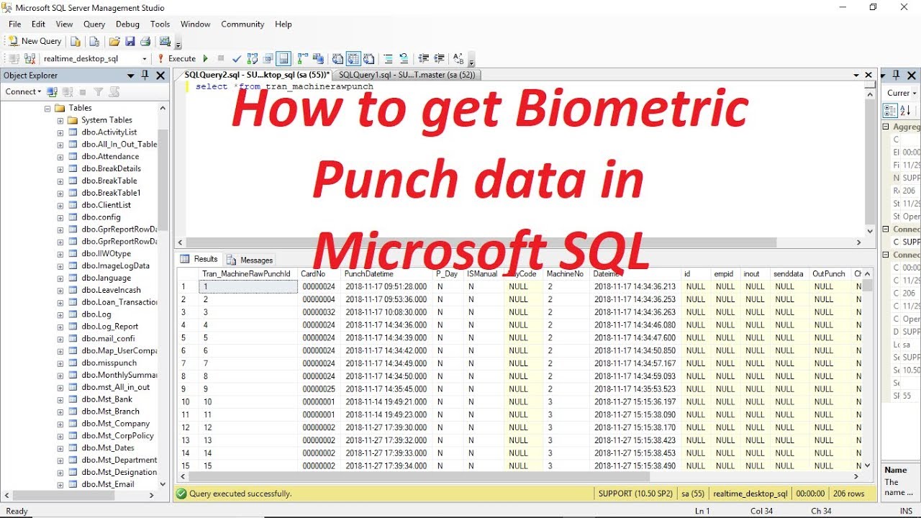Image resolution: width=921 pixels, height=518 pixels.
Task: Print using the printer icon
Action: click(145, 41)
